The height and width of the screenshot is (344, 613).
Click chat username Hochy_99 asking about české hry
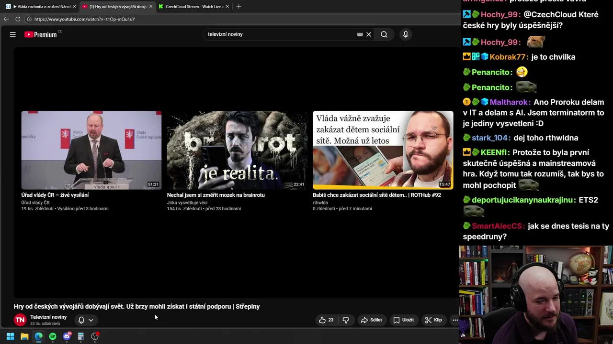500,15
